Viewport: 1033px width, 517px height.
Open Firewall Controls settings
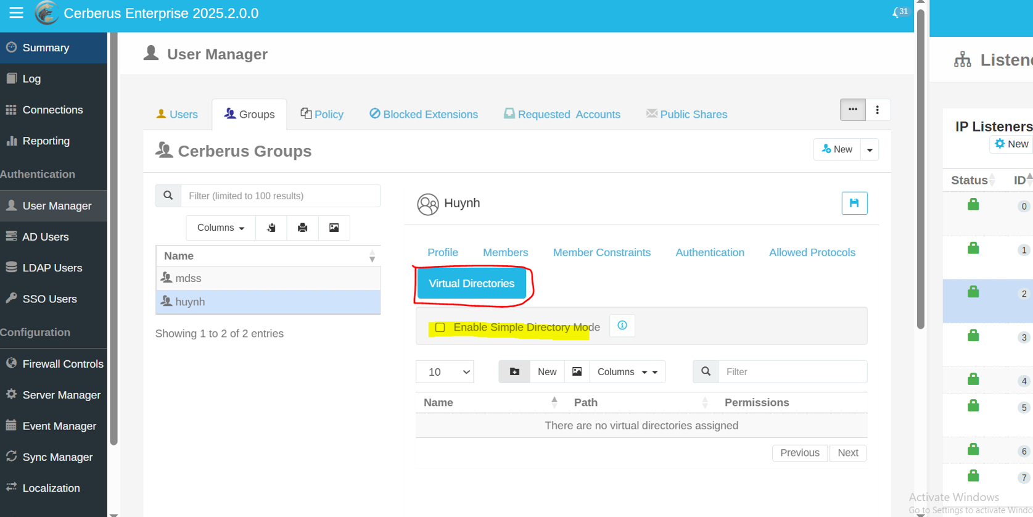coord(54,364)
